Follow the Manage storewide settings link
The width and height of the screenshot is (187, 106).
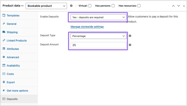pos(87,27)
